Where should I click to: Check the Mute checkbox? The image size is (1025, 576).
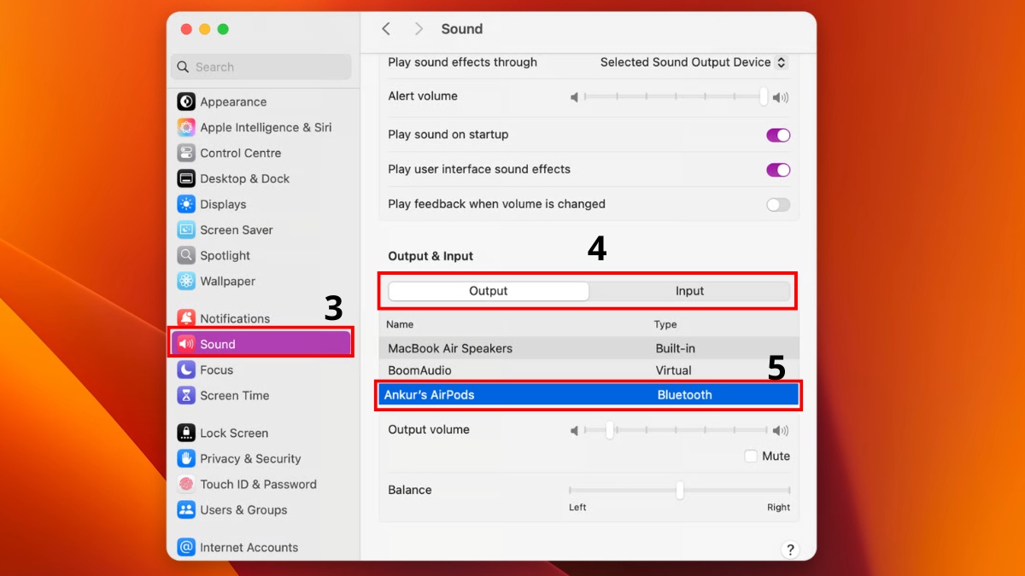(751, 457)
